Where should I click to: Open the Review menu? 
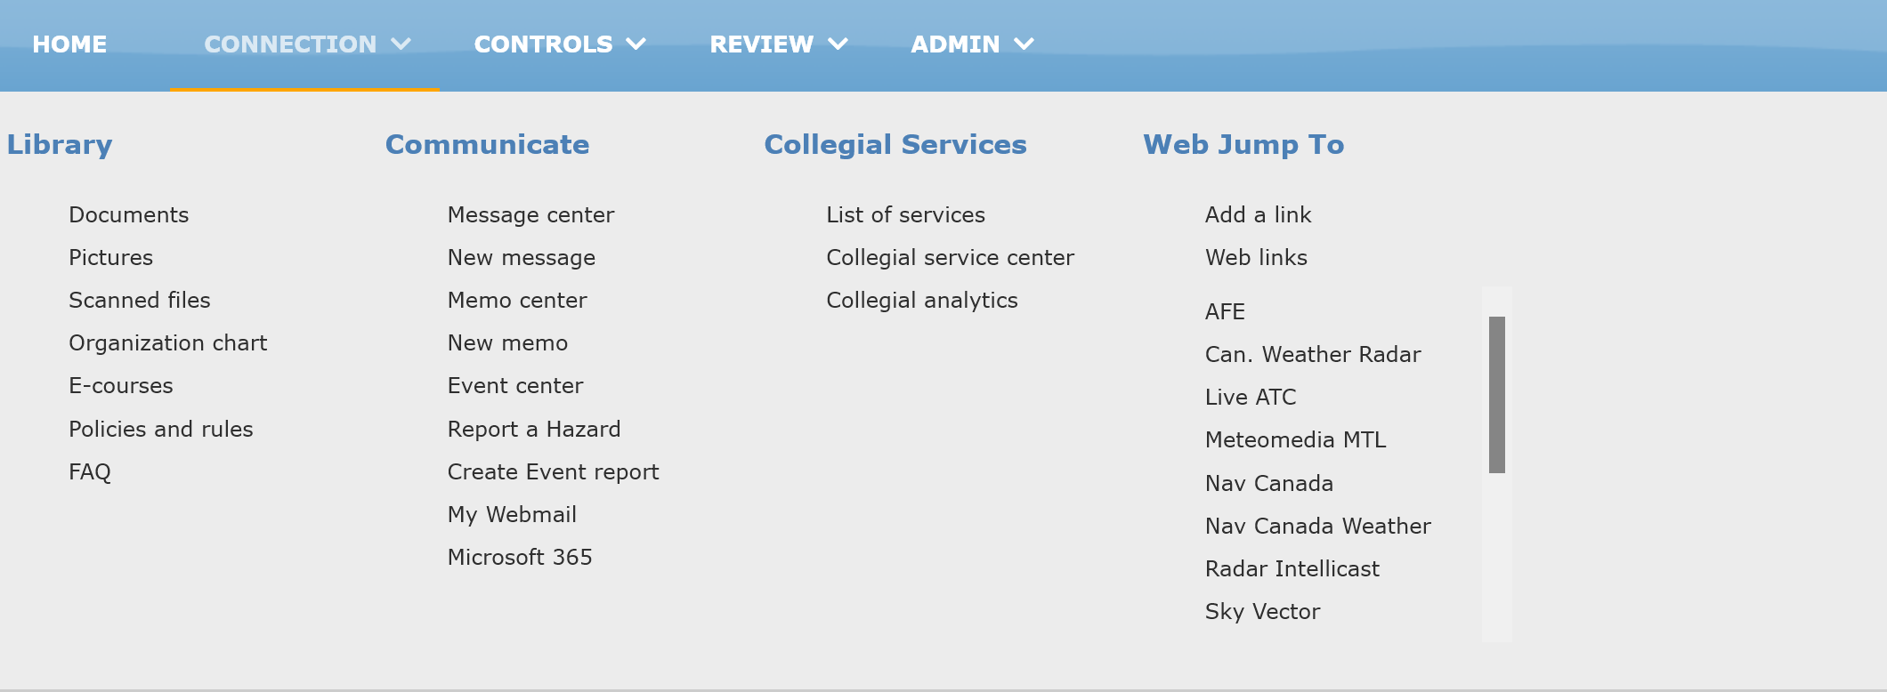pos(761,44)
